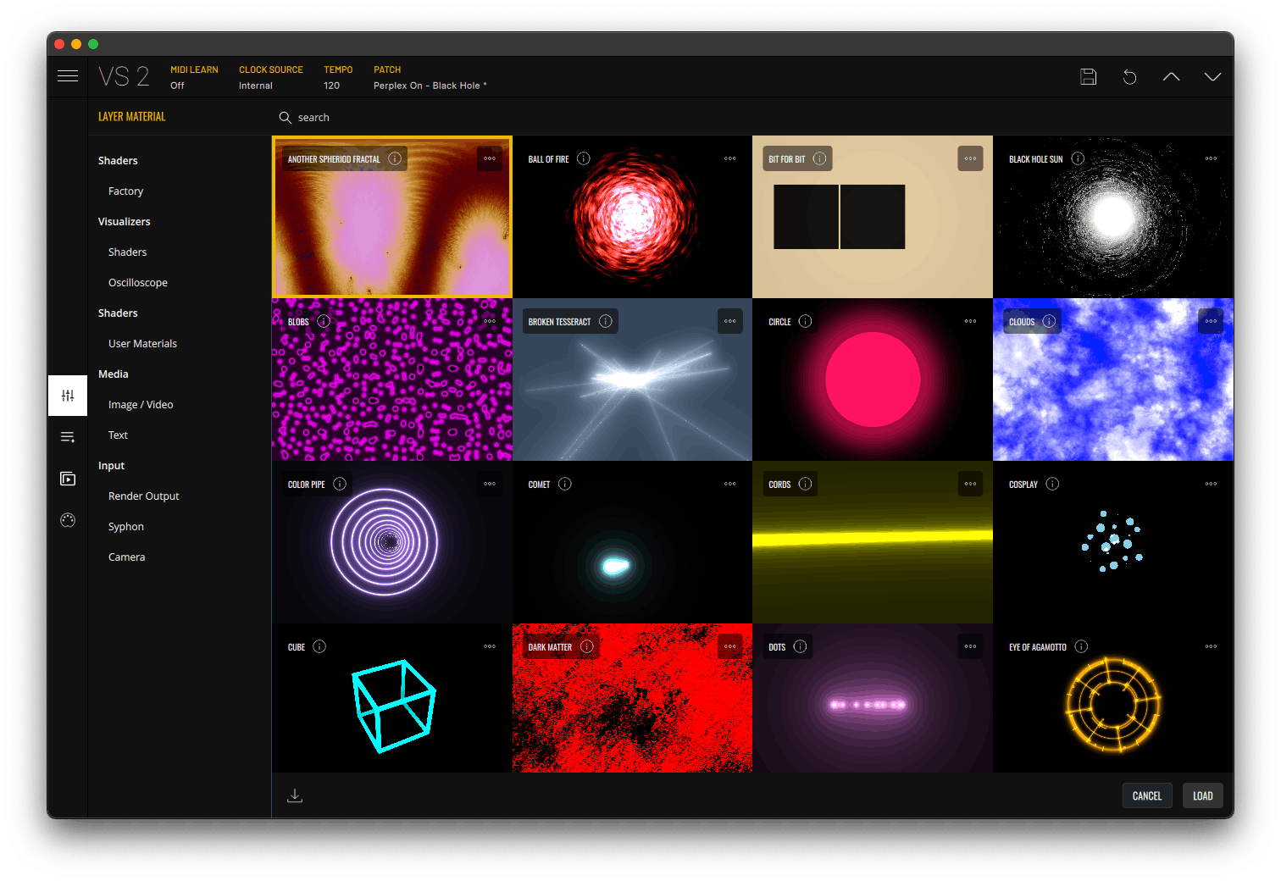Image resolution: width=1281 pixels, height=881 pixels.
Task: Save the current patch with the disk icon
Action: pos(1088,76)
